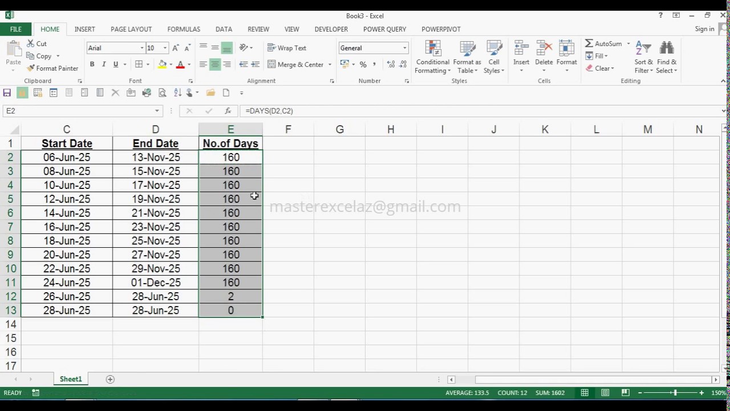Click in the formula bar showing =DAYS(D2,C2)
Viewport: 730px width, 411px height.
[x=479, y=111]
